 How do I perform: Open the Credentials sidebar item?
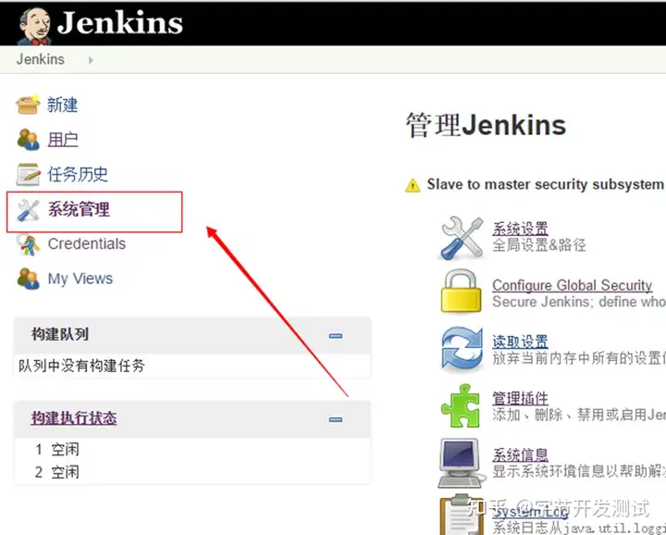click(x=87, y=244)
